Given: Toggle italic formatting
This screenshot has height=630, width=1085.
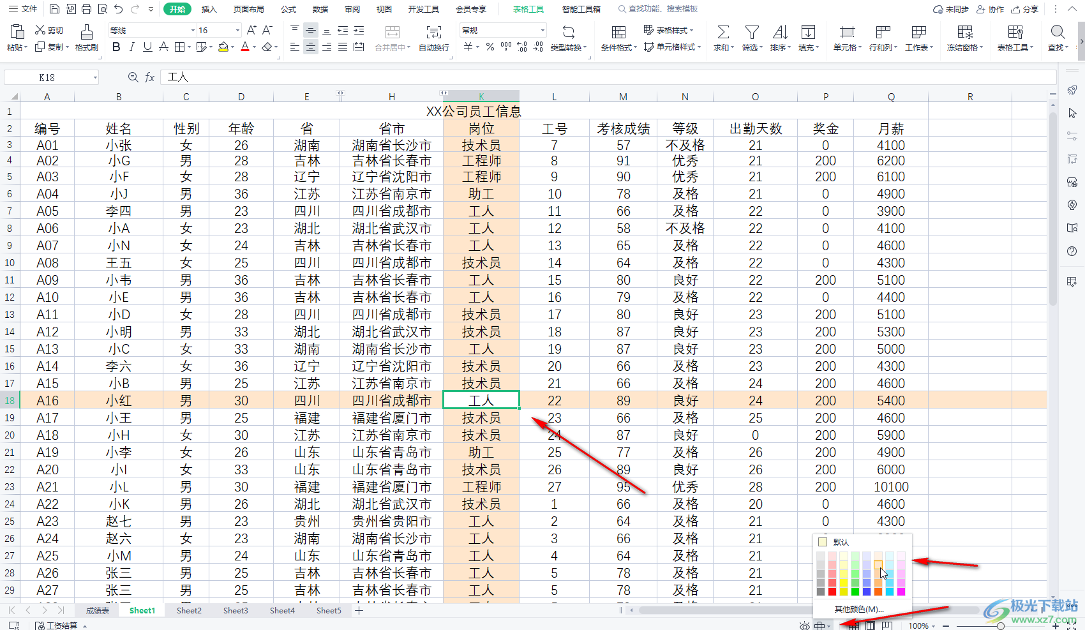Looking at the screenshot, I should (132, 47).
